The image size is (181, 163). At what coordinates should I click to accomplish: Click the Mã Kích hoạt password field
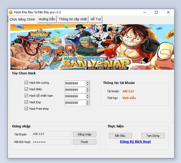(x=51, y=142)
